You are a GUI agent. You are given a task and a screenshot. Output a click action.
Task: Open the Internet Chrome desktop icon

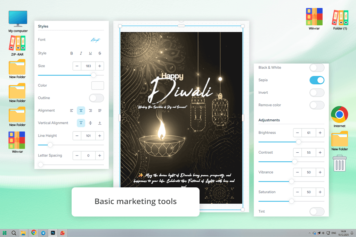[339, 117]
